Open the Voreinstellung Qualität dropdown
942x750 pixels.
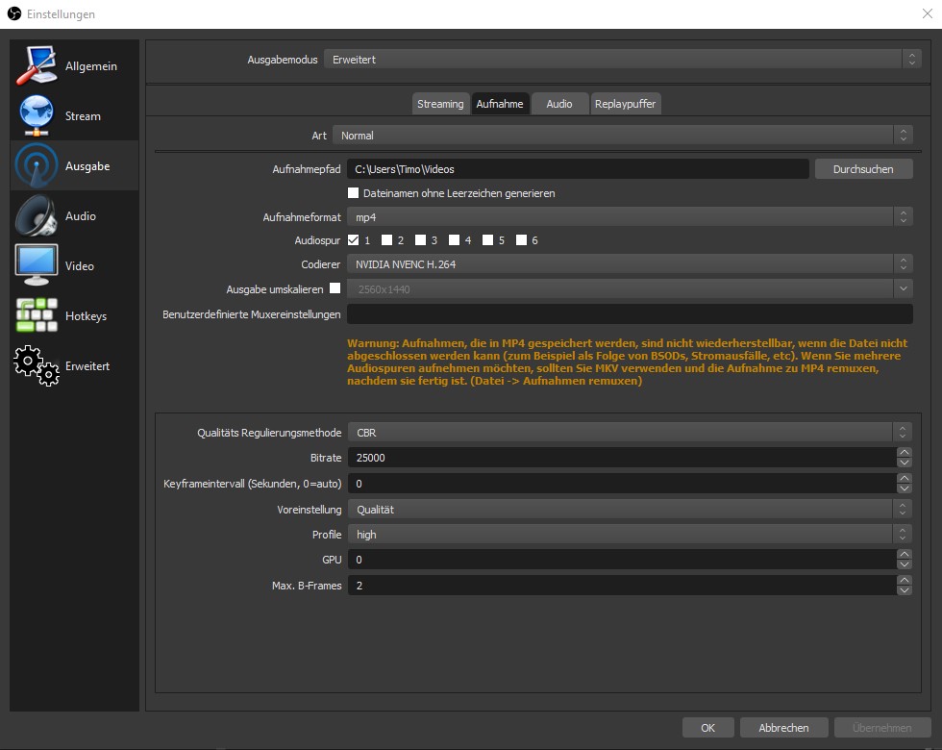click(630, 509)
